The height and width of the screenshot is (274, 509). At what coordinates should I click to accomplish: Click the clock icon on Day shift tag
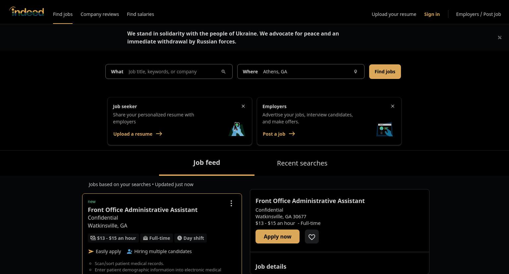(x=180, y=238)
